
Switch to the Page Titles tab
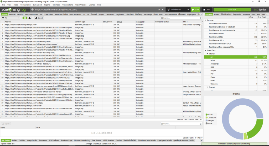(49, 14)
